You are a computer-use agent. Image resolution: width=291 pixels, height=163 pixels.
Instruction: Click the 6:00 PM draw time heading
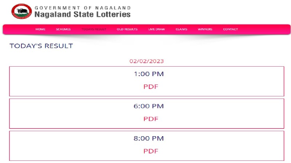(x=149, y=106)
